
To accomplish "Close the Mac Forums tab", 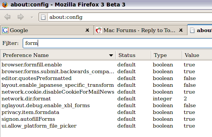I will (181, 30).
